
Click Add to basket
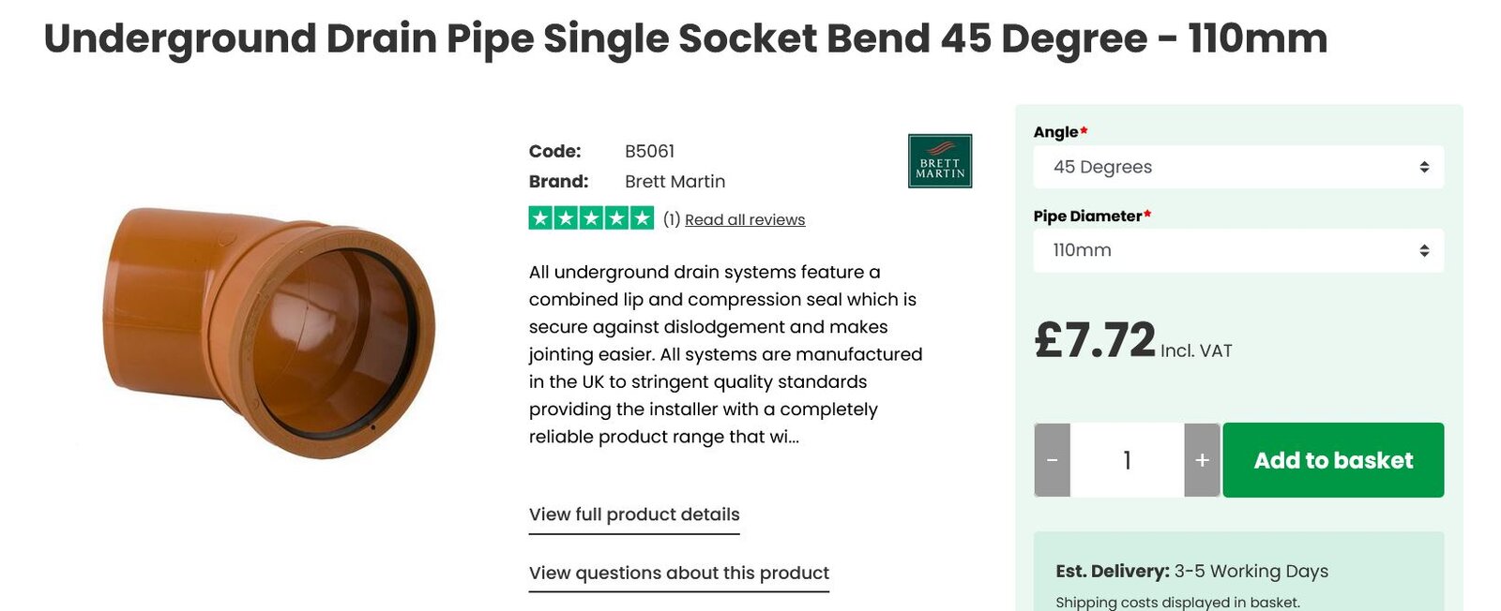tap(1333, 460)
